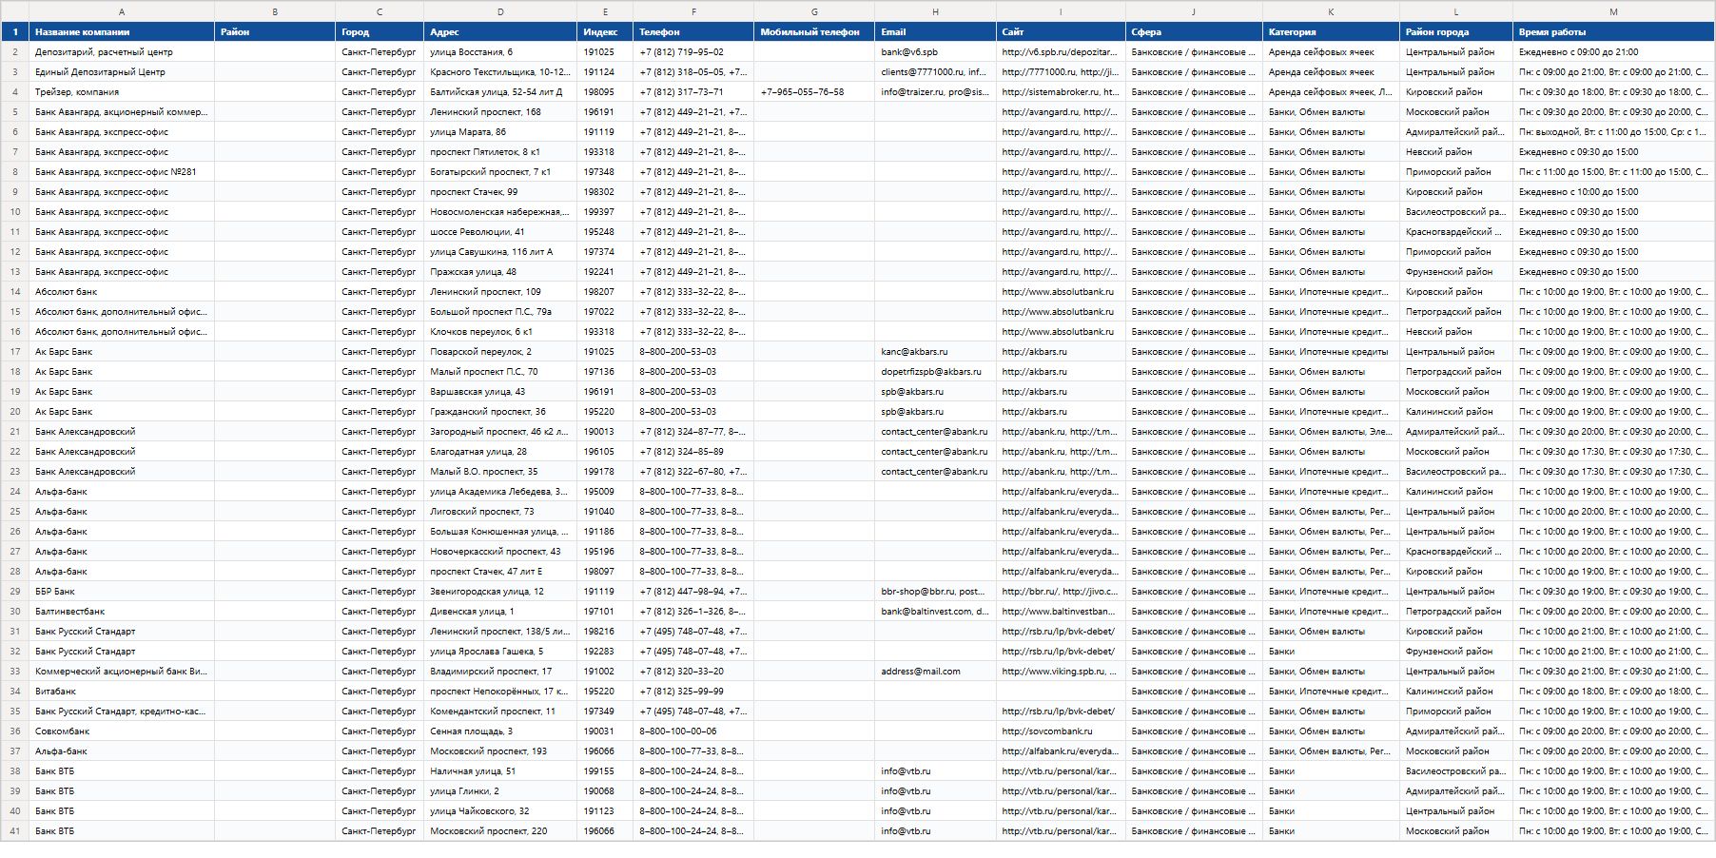This screenshot has width=1716, height=858.
Task: Select address 'Сенная площадь, 3'
Action: tap(500, 731)
